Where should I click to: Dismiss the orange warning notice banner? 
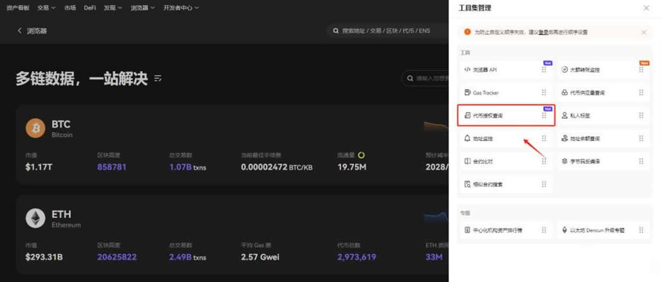(x=643, y=32)
